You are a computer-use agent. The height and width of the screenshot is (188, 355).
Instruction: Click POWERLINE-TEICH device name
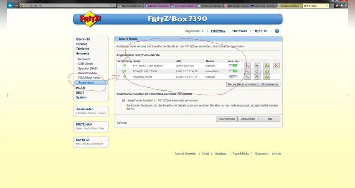pyautogui.click(x=145, y=71)
